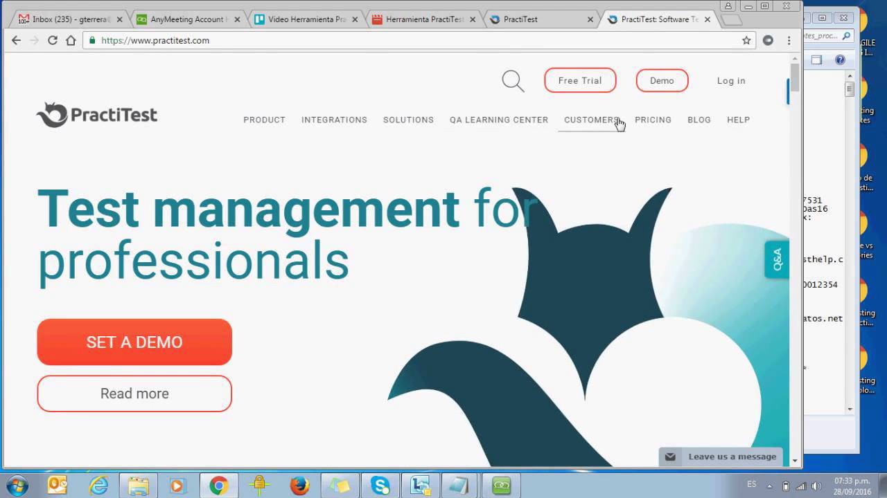Viewport: 887px width, 498px height.
Task: Open the PRODUCT menu
Action: 264,120
